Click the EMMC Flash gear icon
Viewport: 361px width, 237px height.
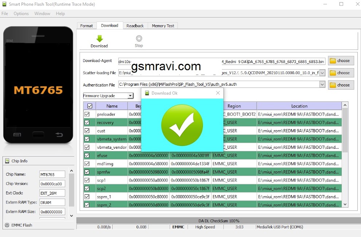pos(7,225)
